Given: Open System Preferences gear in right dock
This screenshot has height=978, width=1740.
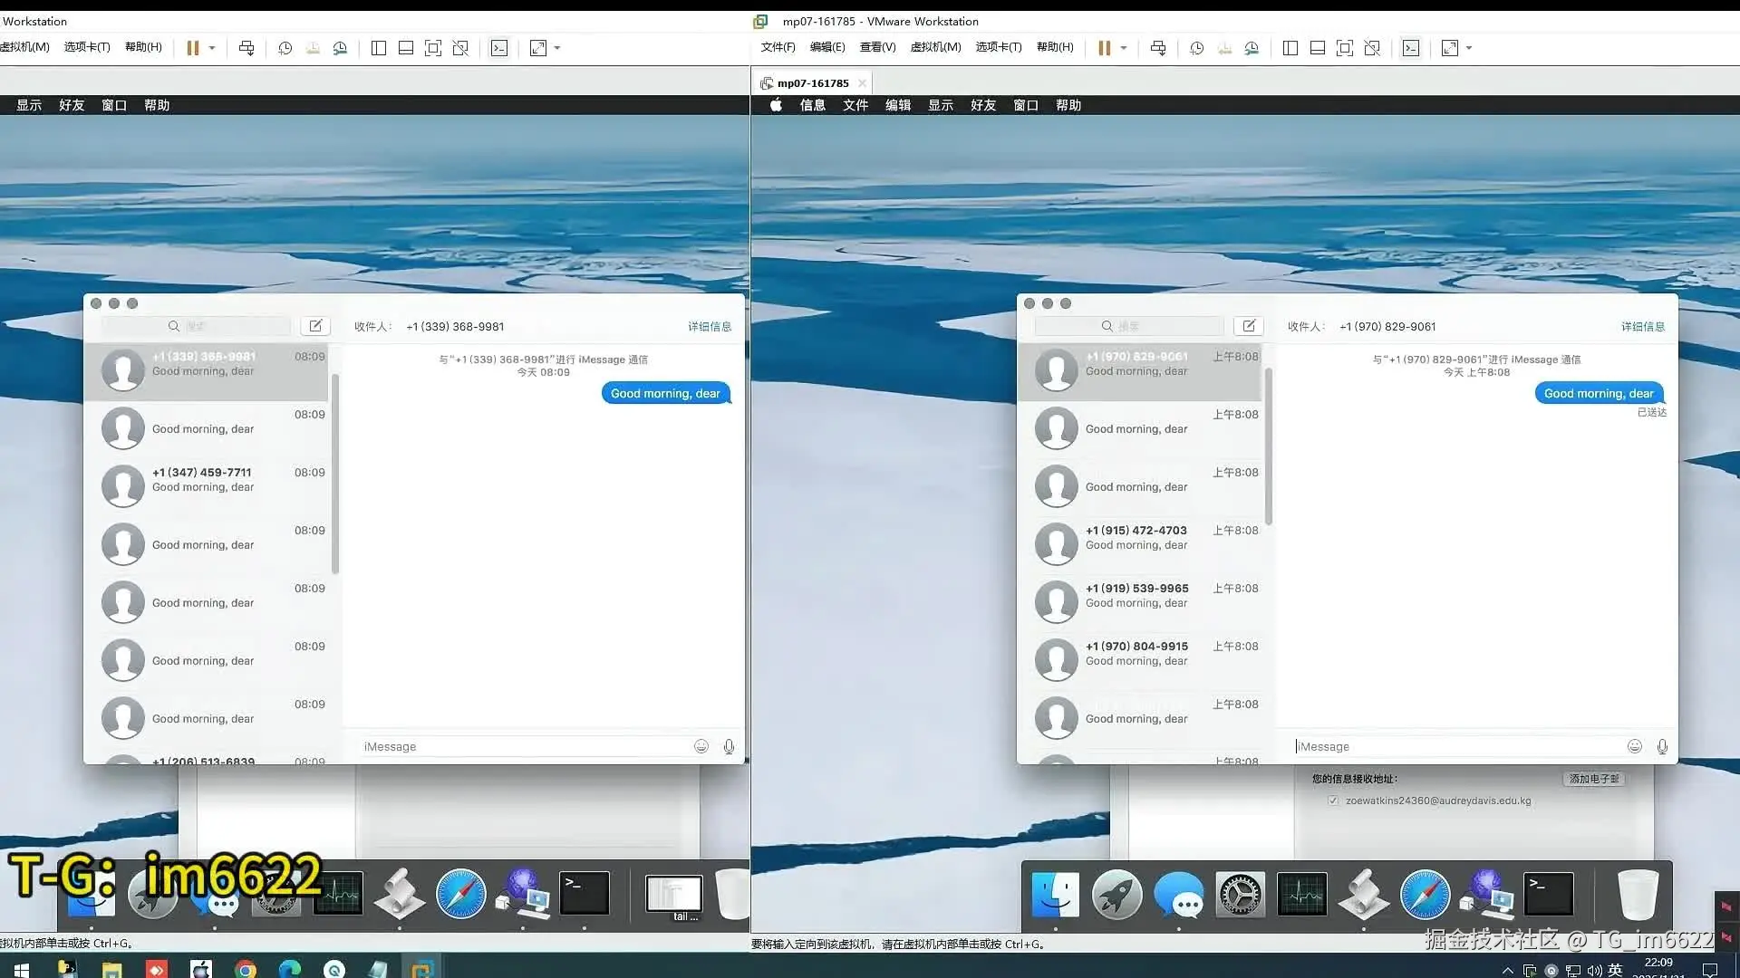Looking at the screenshot, I should [x=1239, y=895].
